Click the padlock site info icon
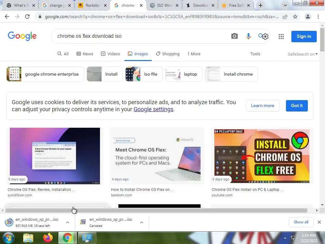325x244 pixels. click(x=40, y=17)
